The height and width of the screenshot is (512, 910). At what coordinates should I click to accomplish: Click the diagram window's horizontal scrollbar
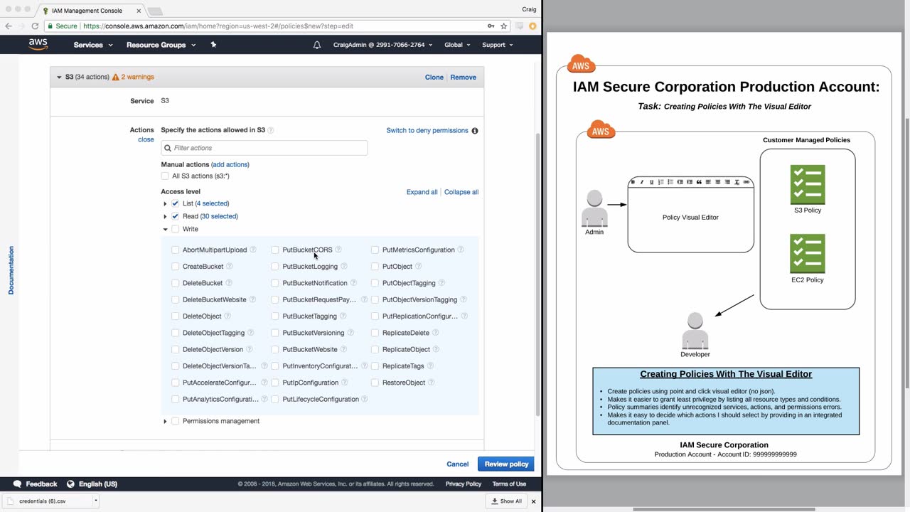724,509
